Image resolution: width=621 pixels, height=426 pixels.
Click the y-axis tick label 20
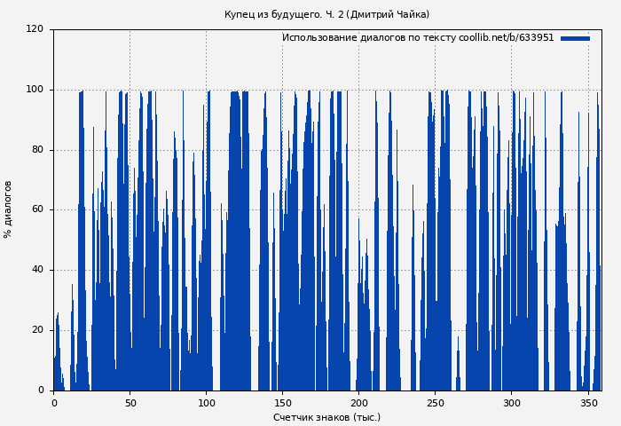[37, 330]
